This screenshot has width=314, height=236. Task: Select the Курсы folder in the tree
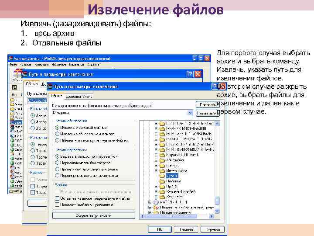172,176
